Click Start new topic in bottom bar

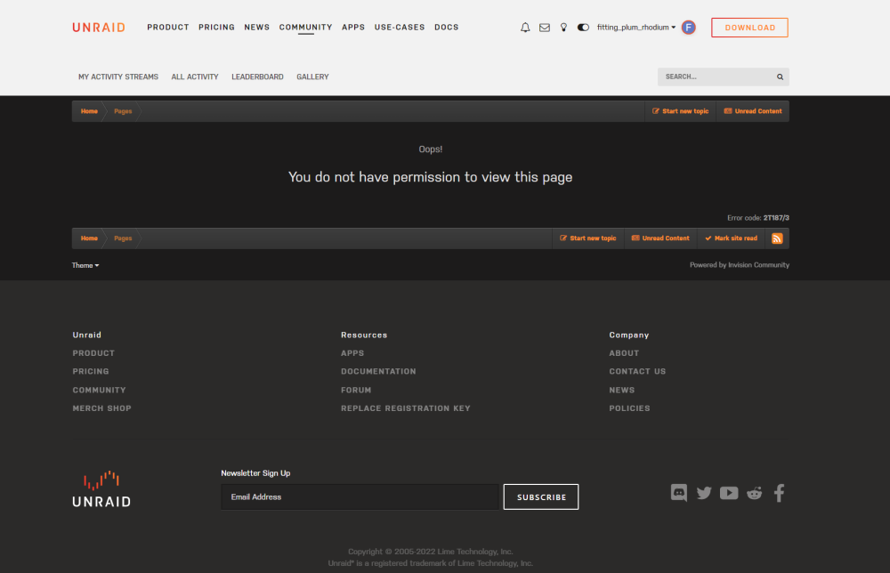click(x=587, y=238)
